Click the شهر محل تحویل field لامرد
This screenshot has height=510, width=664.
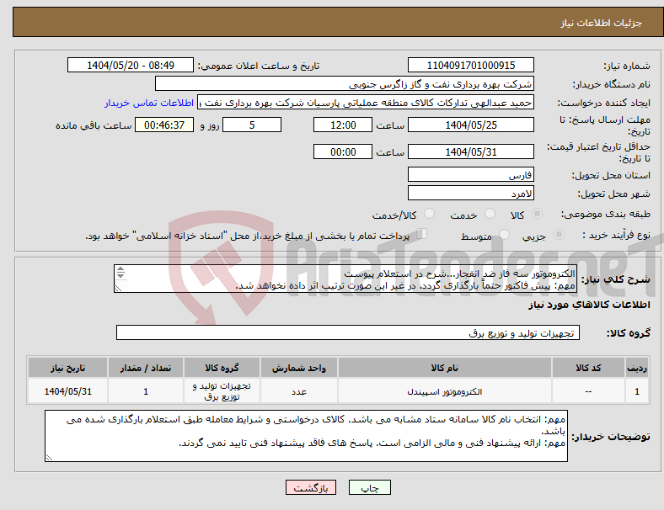[x=470, y=193]
